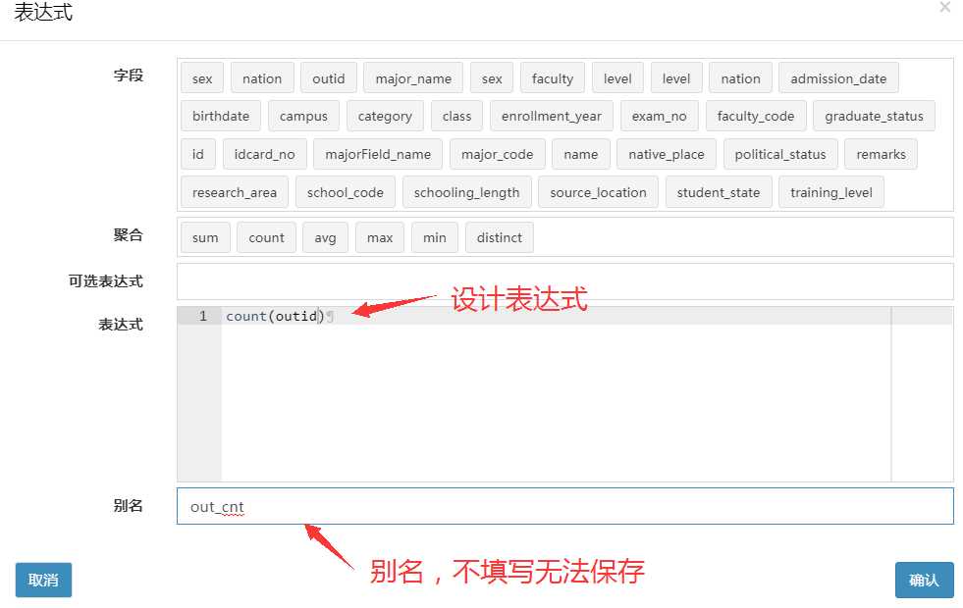Insert the outid field
Screen dimensions: 963x608
point(329,78)
